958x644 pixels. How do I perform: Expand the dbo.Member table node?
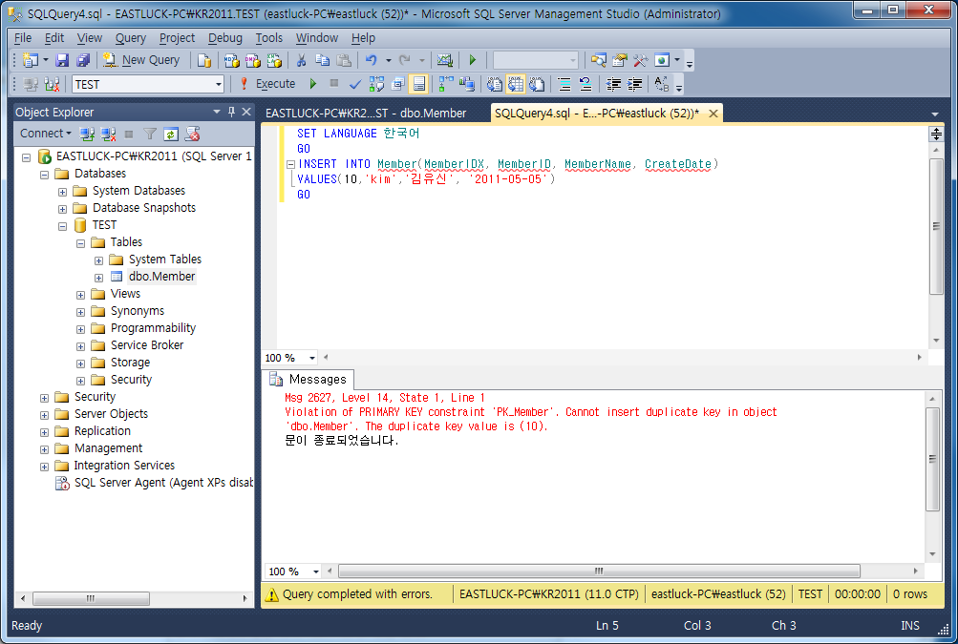coord(98,278)
